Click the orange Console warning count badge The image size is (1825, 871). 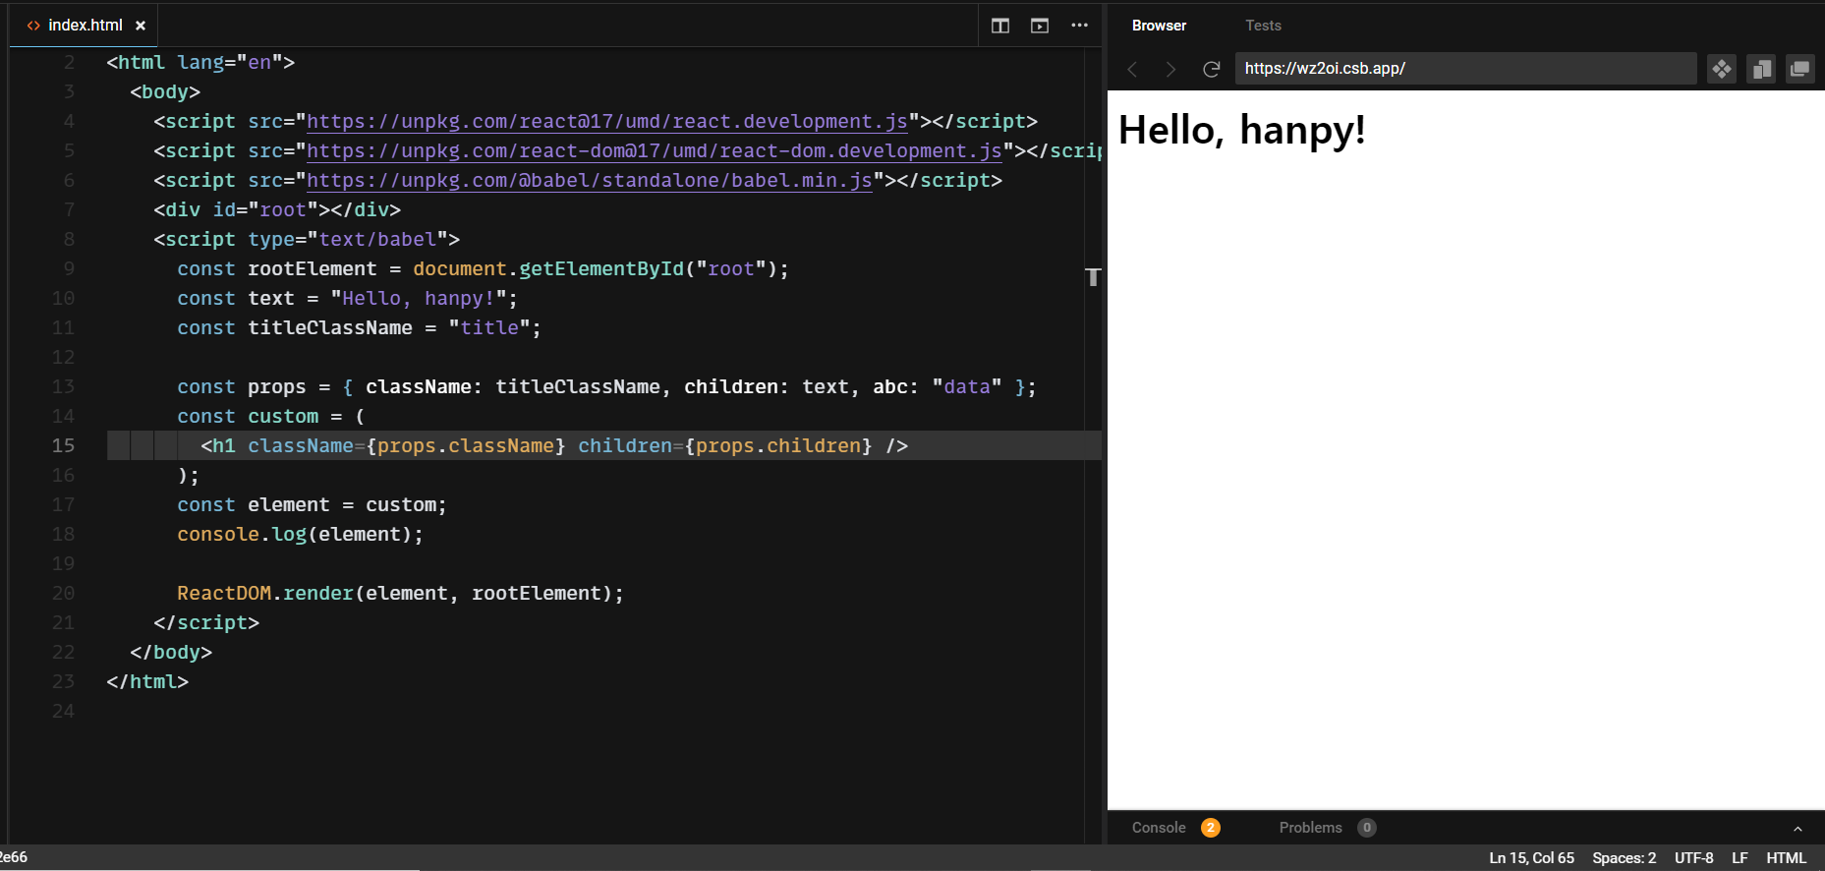tap(1211, 828)
